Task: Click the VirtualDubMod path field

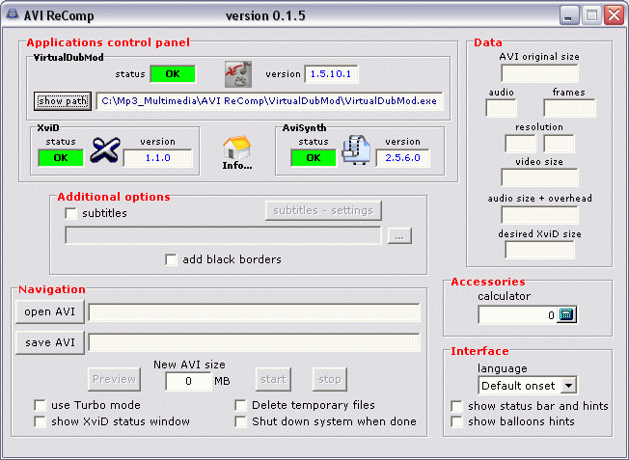Action: point(269,101)
